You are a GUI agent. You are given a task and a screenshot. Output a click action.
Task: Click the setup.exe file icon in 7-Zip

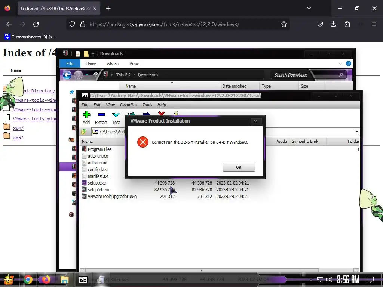[84, 183]
